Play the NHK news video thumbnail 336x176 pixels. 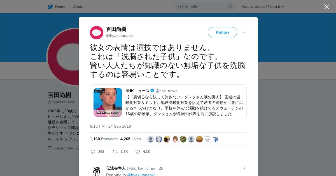point(108,102)
